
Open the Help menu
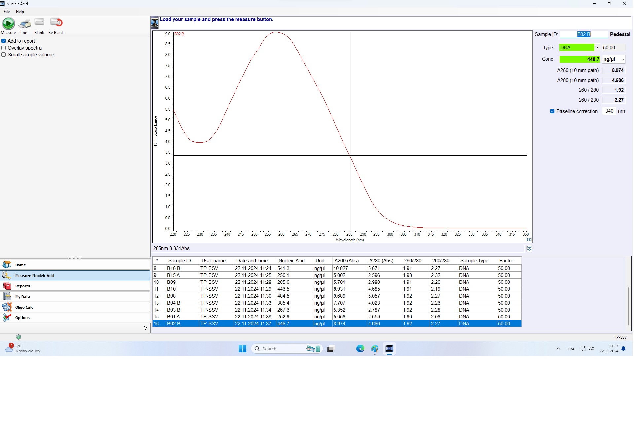coord(20,12)
